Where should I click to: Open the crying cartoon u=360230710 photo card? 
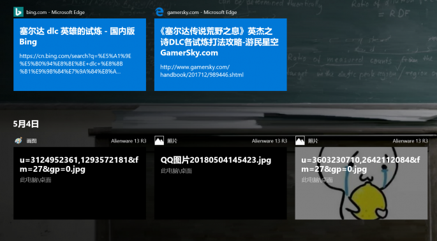pos(361,183)
